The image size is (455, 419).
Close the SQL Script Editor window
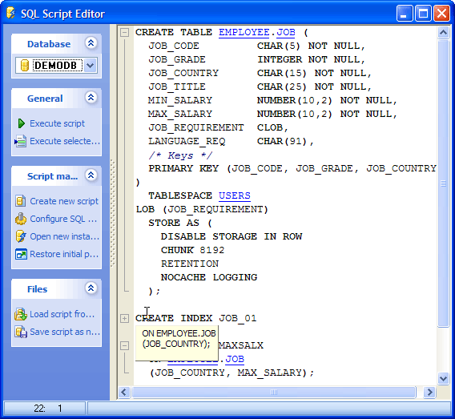coord(441,14)
